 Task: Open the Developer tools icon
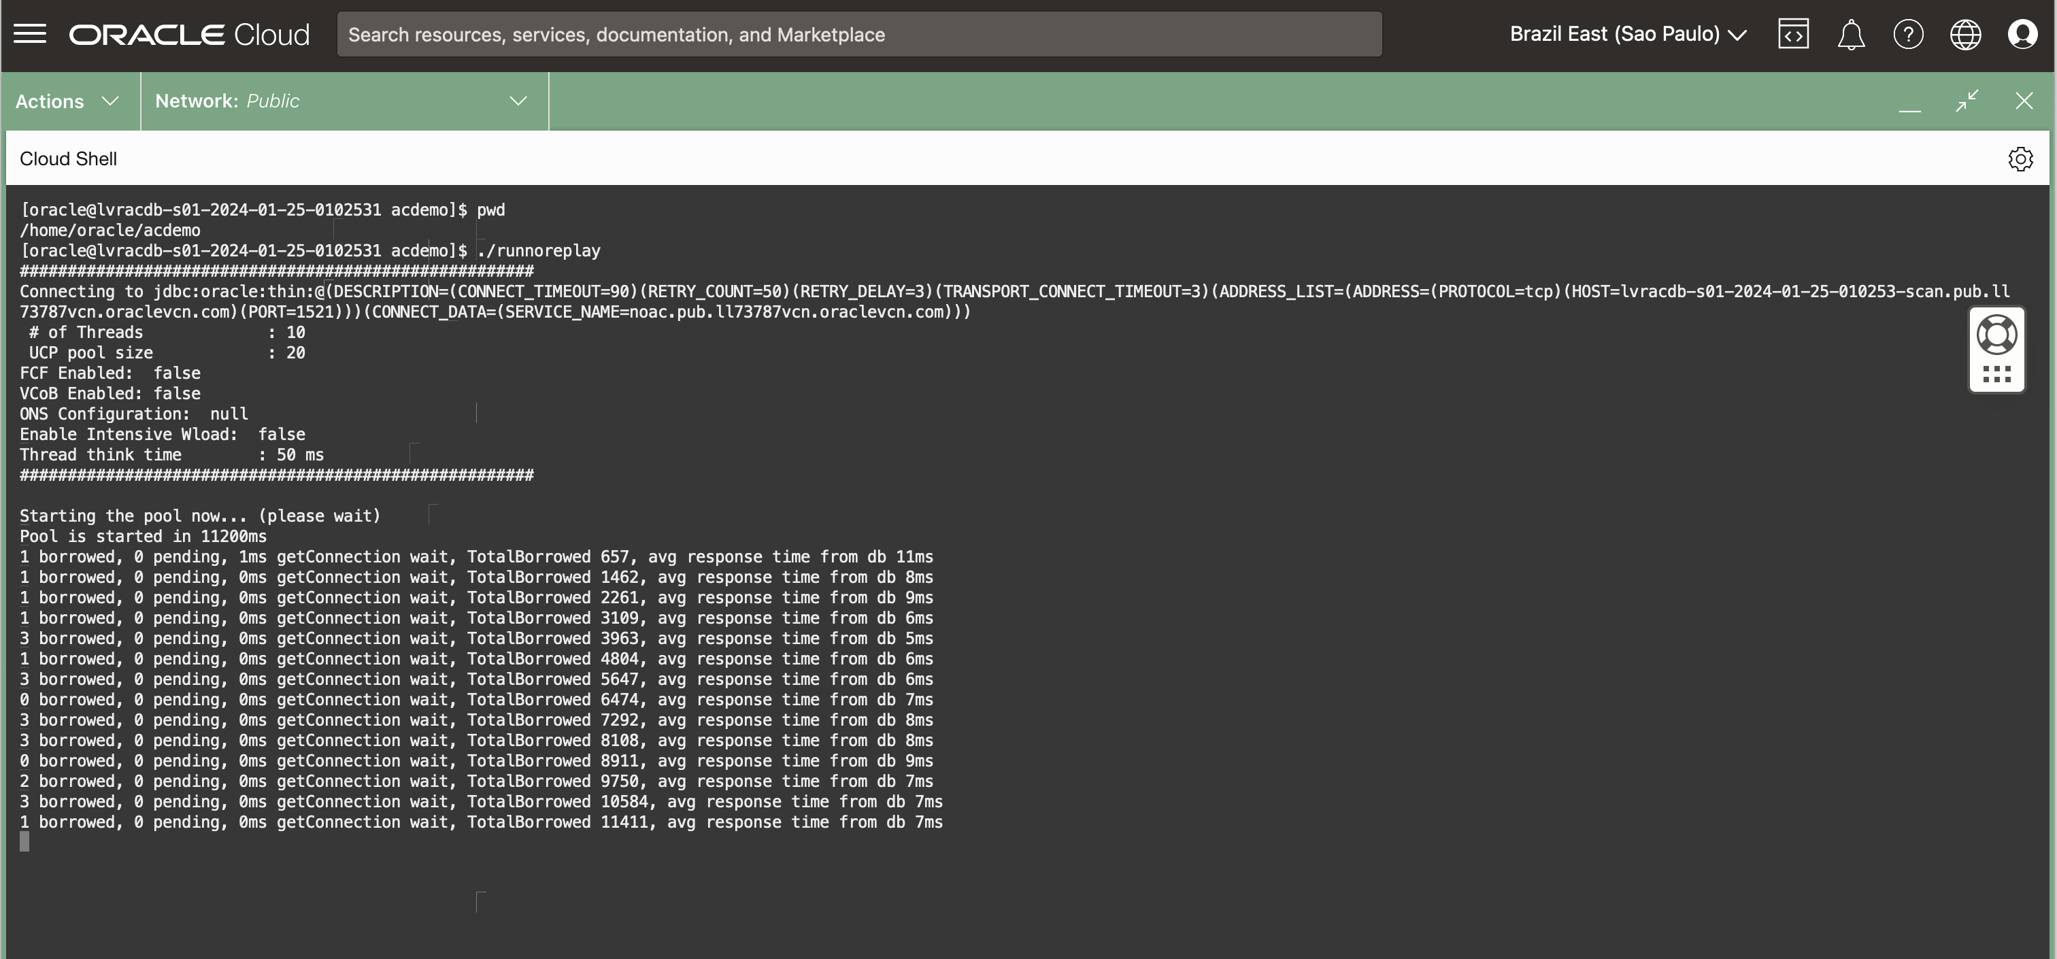[1792, 34]
